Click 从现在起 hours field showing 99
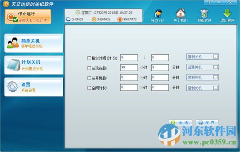Viewport: 240px width, 152px height. point(129,68)
